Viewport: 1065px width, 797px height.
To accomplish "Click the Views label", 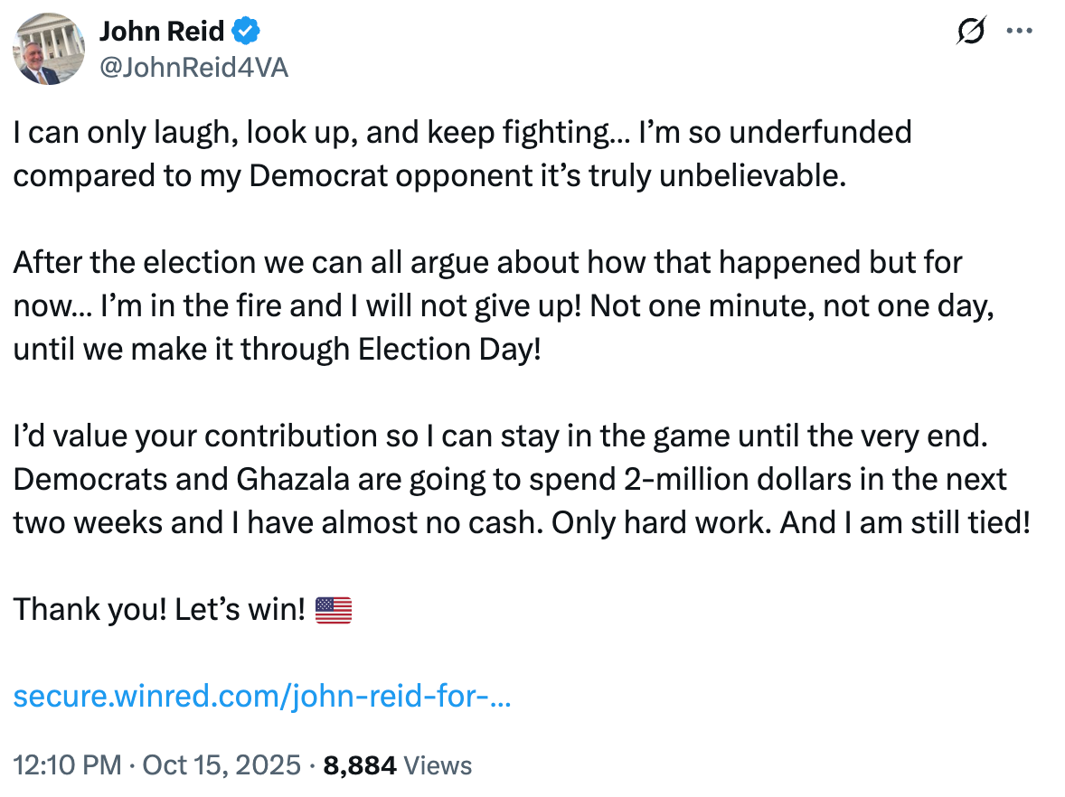I will point(438,765).
